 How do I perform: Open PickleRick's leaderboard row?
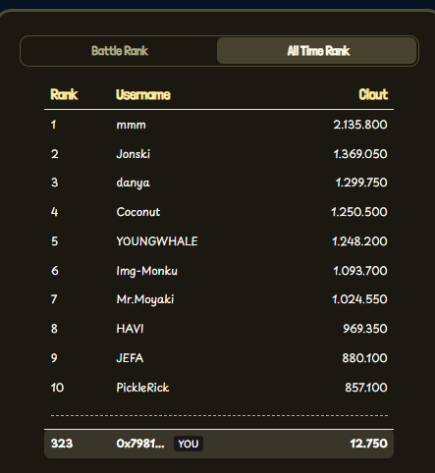click(219, 388)
